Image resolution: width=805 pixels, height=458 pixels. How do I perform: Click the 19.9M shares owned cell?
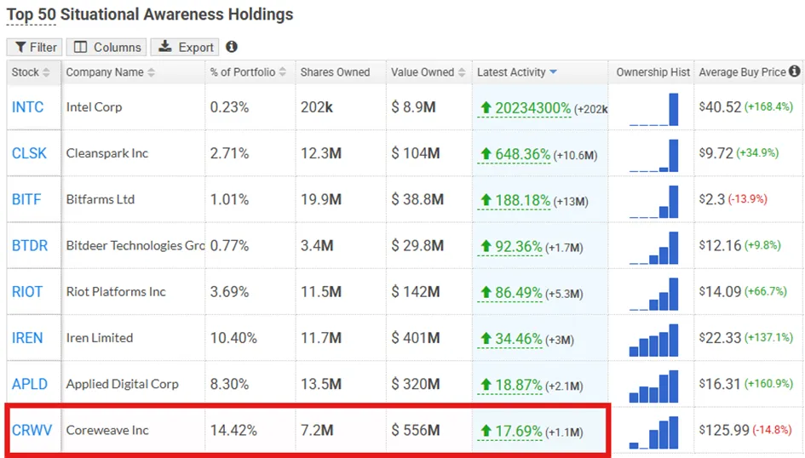coord(321,199)
